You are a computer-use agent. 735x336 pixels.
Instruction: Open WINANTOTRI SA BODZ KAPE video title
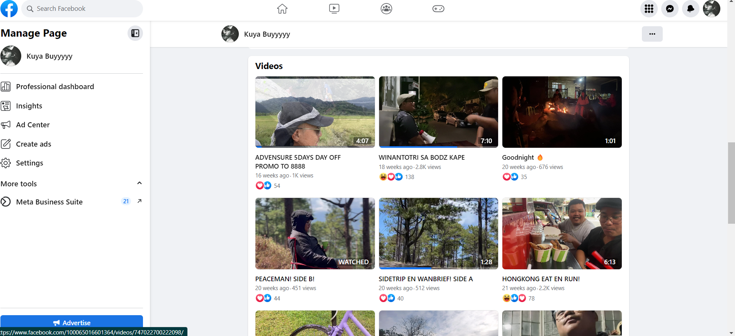(422, 157)
